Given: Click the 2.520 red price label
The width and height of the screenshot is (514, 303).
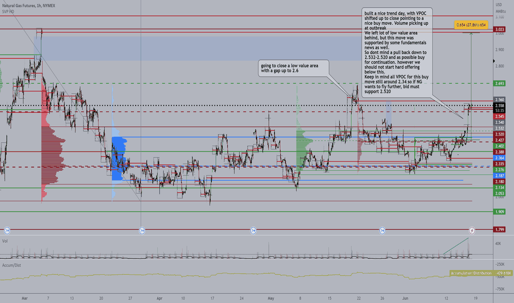Looking at the screenshot, I should [x=500, y=134].
